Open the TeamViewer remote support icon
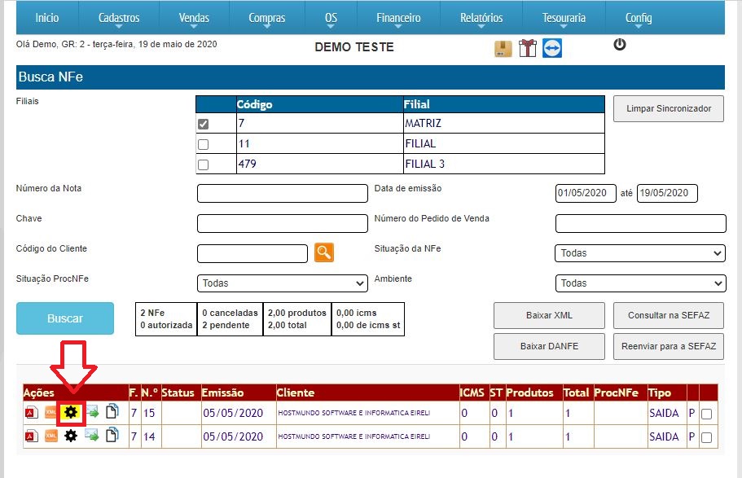 551,48
